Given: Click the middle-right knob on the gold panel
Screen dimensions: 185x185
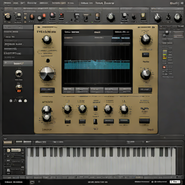Looking at the screenshot, I should (146, 74).
